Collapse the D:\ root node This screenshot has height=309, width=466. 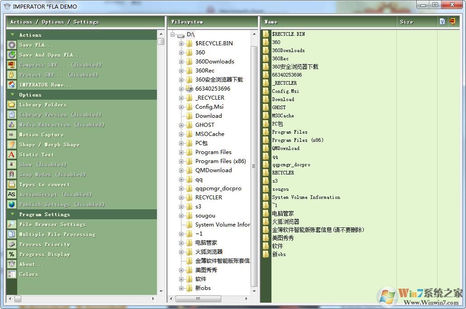172,34
